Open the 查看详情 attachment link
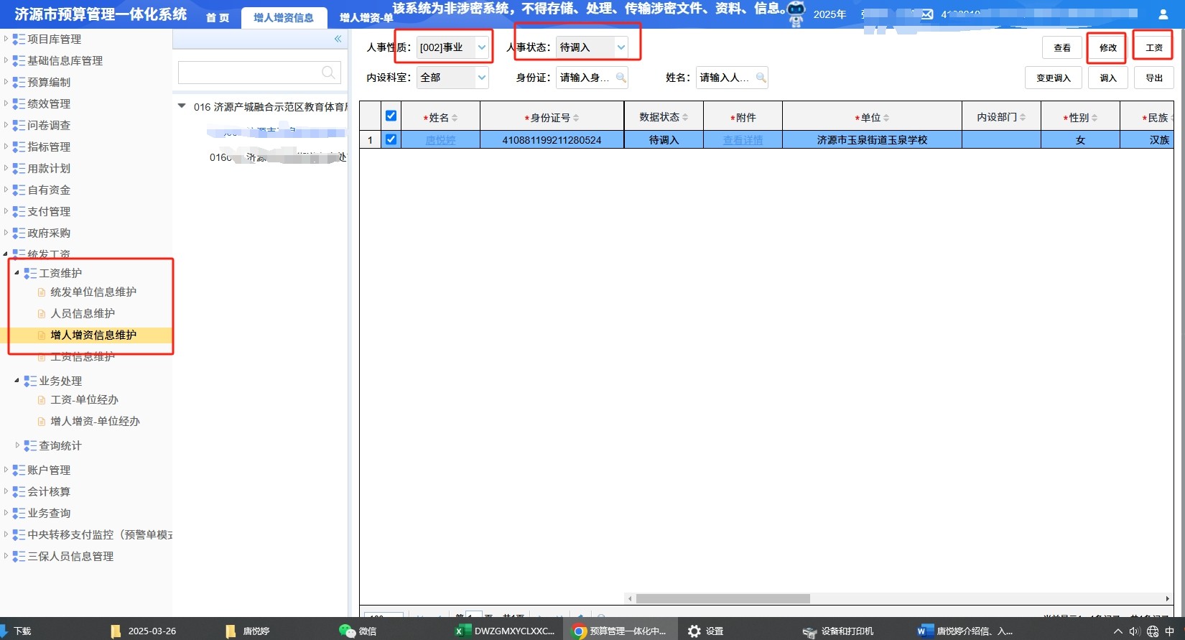The height and width of the screenshot is (640, 1185). (x=743, y=140)
